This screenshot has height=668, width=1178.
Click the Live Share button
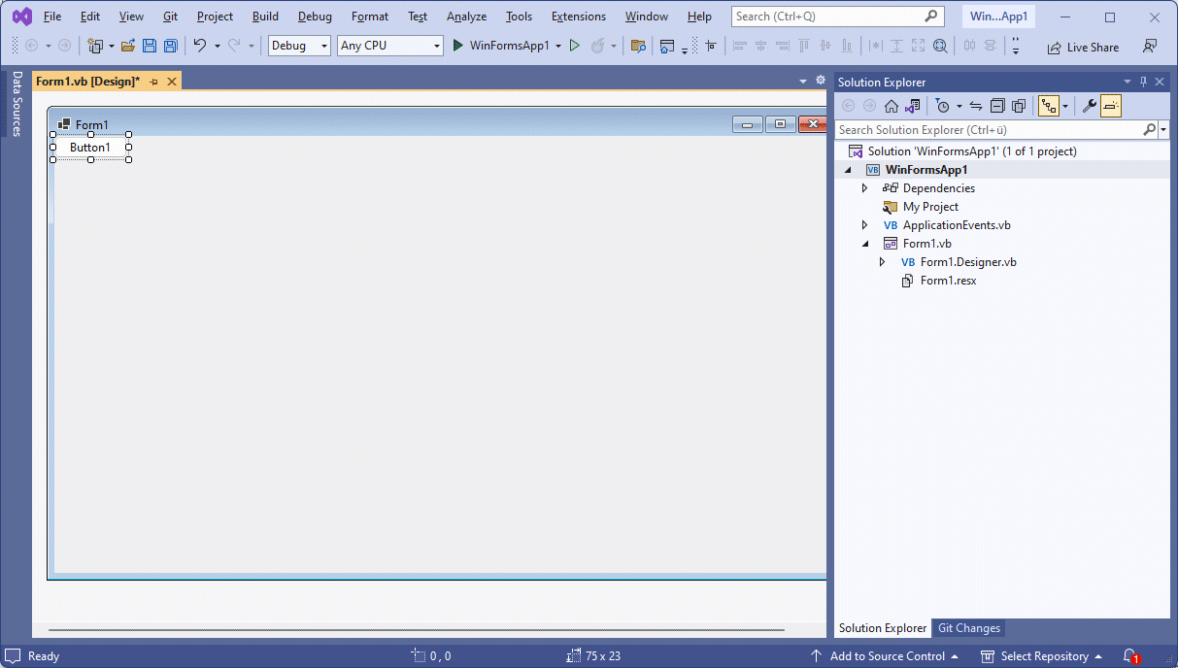click(1083, 47)
